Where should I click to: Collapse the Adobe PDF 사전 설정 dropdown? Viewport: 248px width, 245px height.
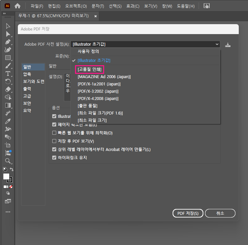coord(217,44)
